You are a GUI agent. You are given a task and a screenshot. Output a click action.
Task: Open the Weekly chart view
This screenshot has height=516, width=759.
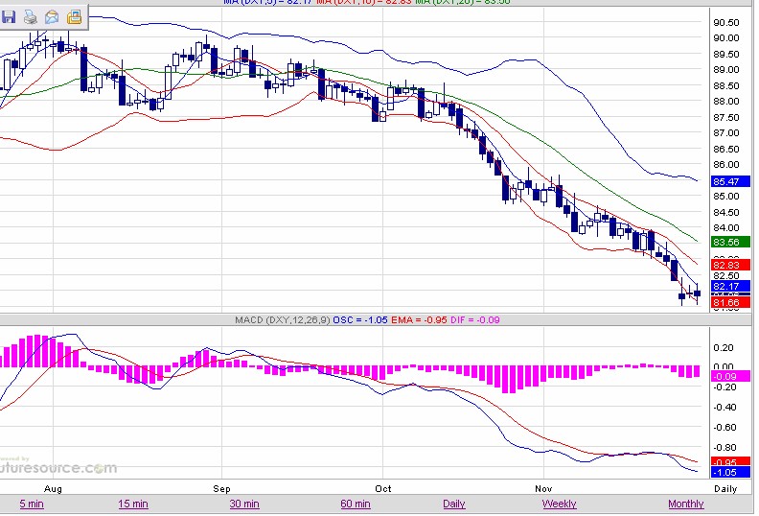pyautogui.click(x=559, y=504)
